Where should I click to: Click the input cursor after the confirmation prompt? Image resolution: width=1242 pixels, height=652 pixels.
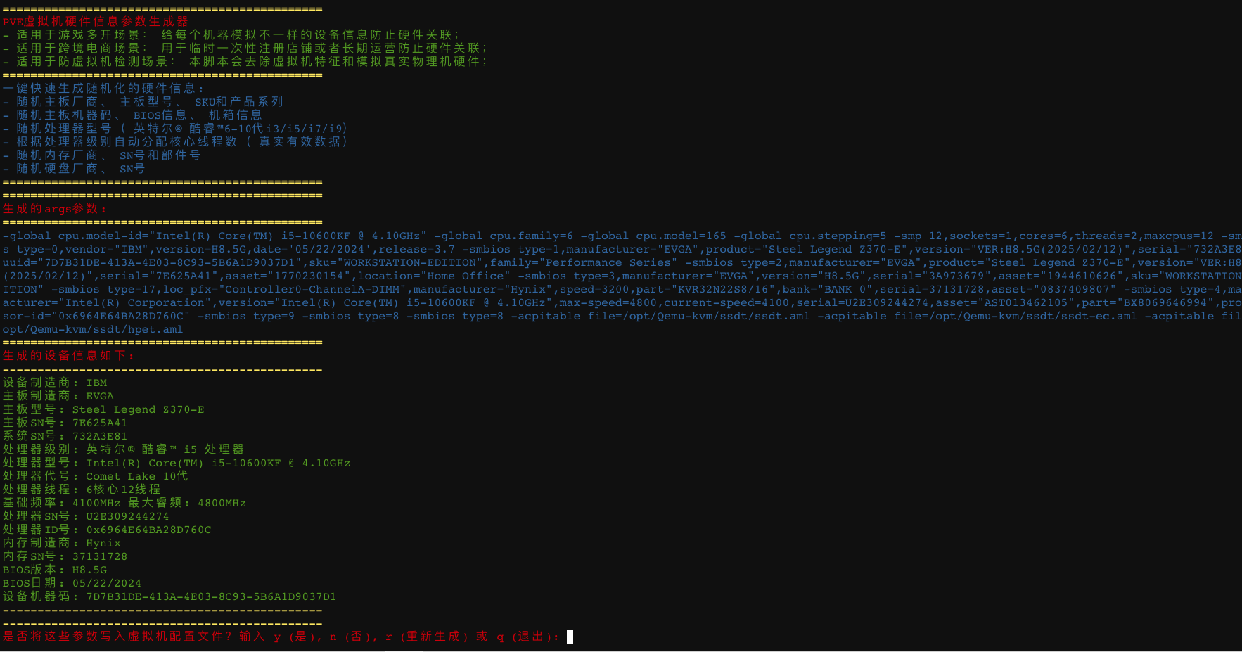tap(570, 637)
